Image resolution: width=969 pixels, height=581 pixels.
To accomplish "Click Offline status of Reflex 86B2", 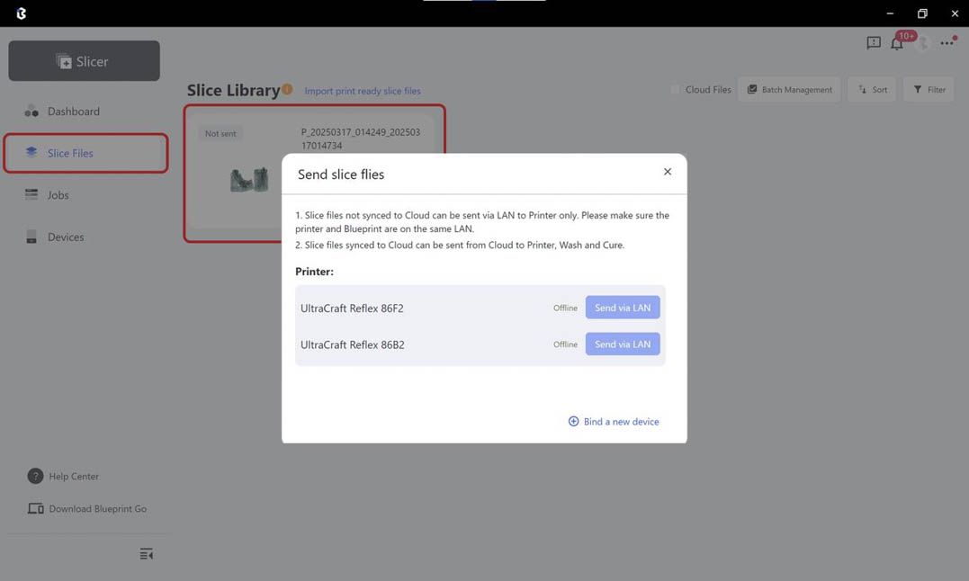I will pyautogui.click(x=565, y=344).
